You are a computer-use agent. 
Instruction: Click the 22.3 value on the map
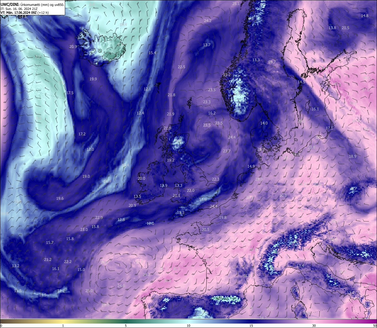coord(216,179)
